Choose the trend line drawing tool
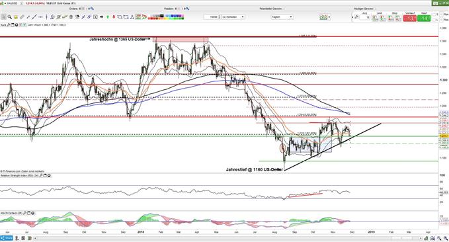This screenshot has height=242, width=449. (x=34, y=17)
